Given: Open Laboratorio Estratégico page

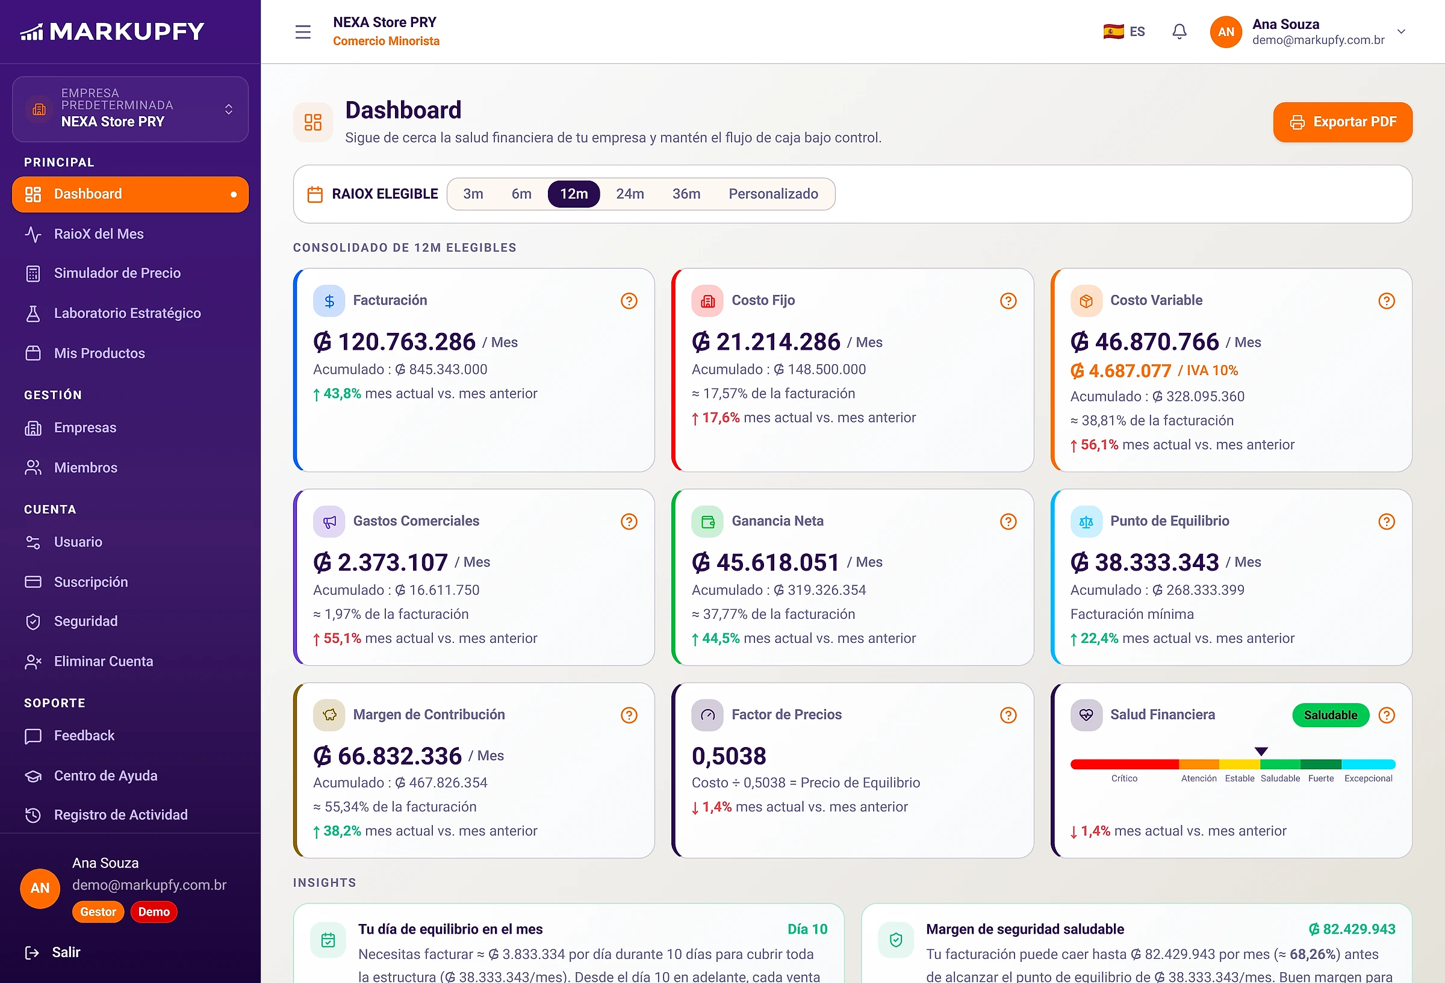Looking at the screenshot, I should coord(130,313).
